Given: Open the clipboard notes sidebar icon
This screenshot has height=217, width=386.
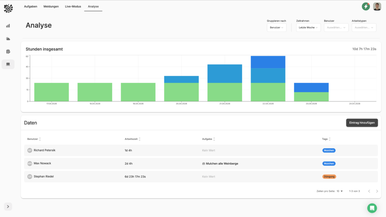Looking at the screenshot, I should (8, 52).
